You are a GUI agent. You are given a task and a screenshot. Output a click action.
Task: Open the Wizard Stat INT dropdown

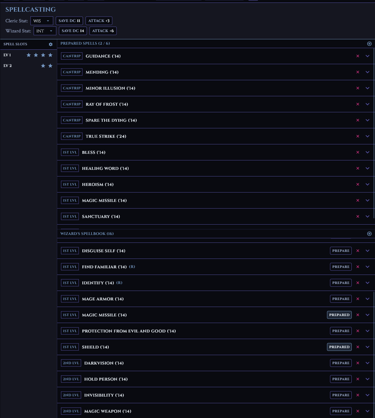[45, 31]
